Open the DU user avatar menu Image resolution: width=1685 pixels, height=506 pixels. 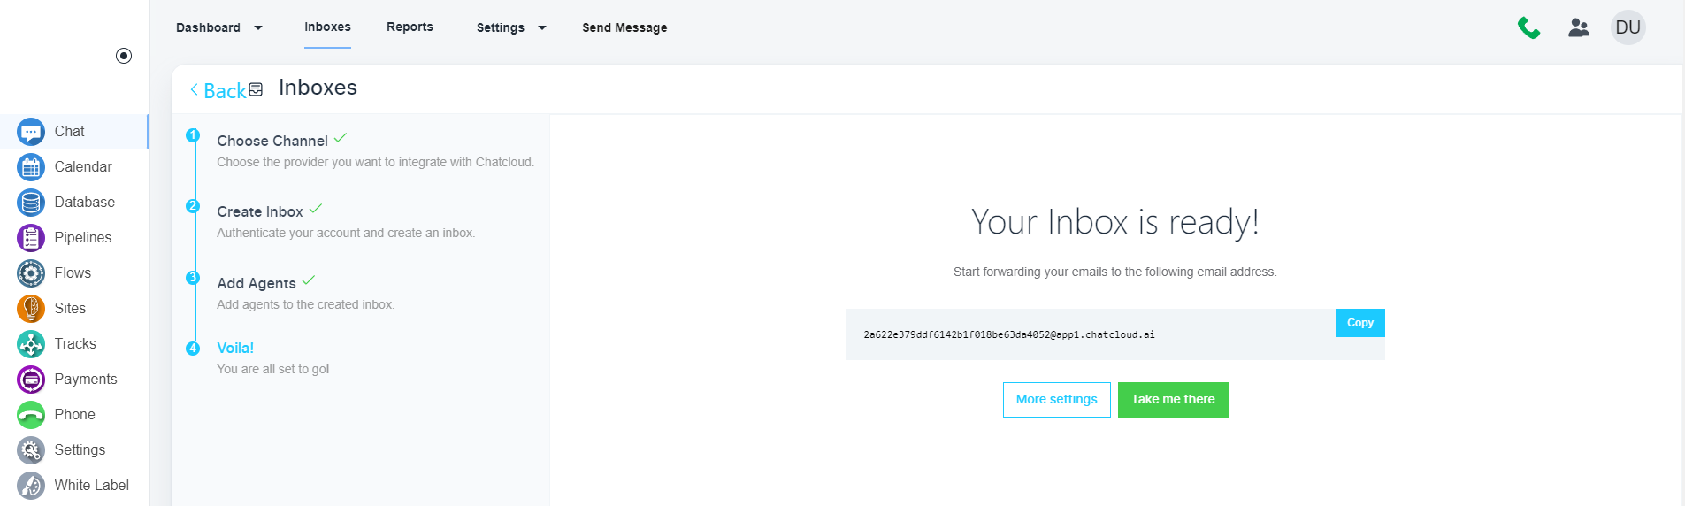(1628, 27)
